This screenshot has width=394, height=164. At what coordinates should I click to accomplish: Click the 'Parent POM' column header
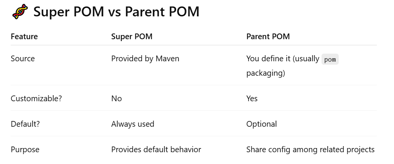(268, 37)
